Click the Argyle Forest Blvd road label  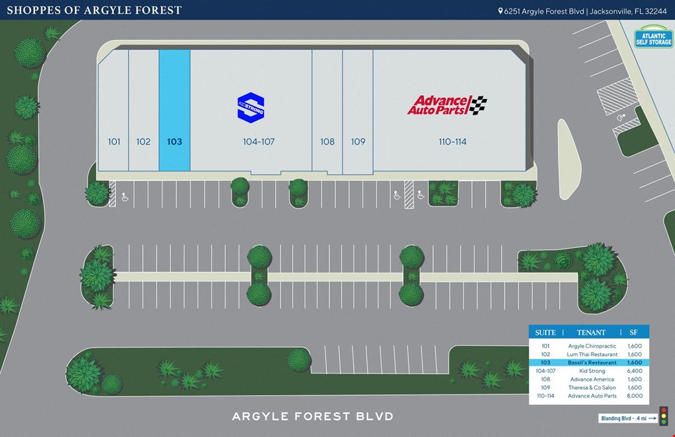(313, 416)
